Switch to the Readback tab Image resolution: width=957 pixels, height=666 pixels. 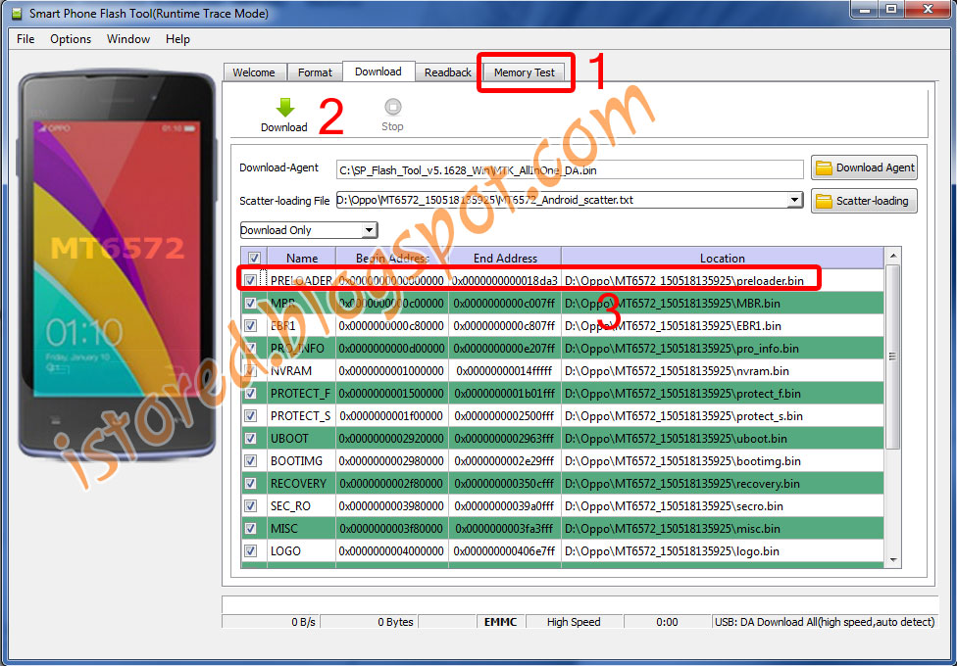(448, 71)
